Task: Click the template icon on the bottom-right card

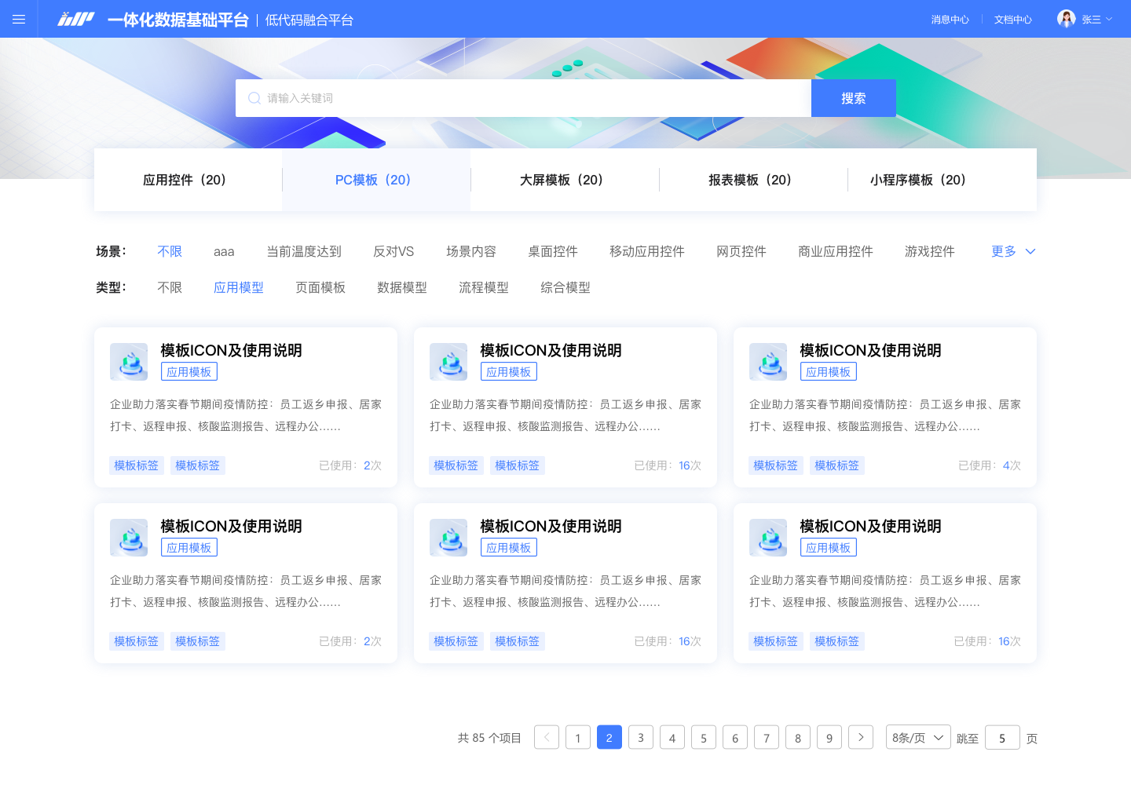Action: tap(767, 538)
